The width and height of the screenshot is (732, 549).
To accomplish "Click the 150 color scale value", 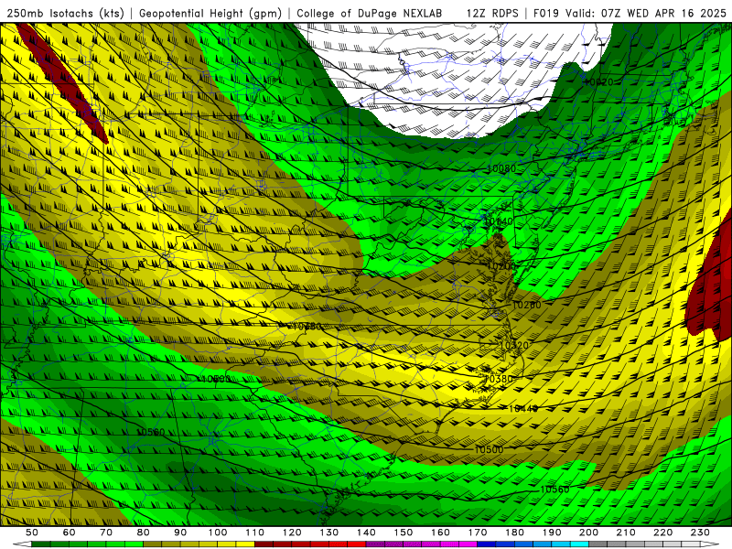I will point(404,533).
